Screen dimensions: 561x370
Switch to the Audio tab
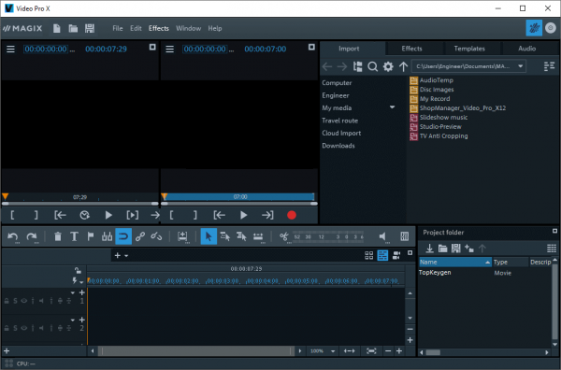click(527, 49)
